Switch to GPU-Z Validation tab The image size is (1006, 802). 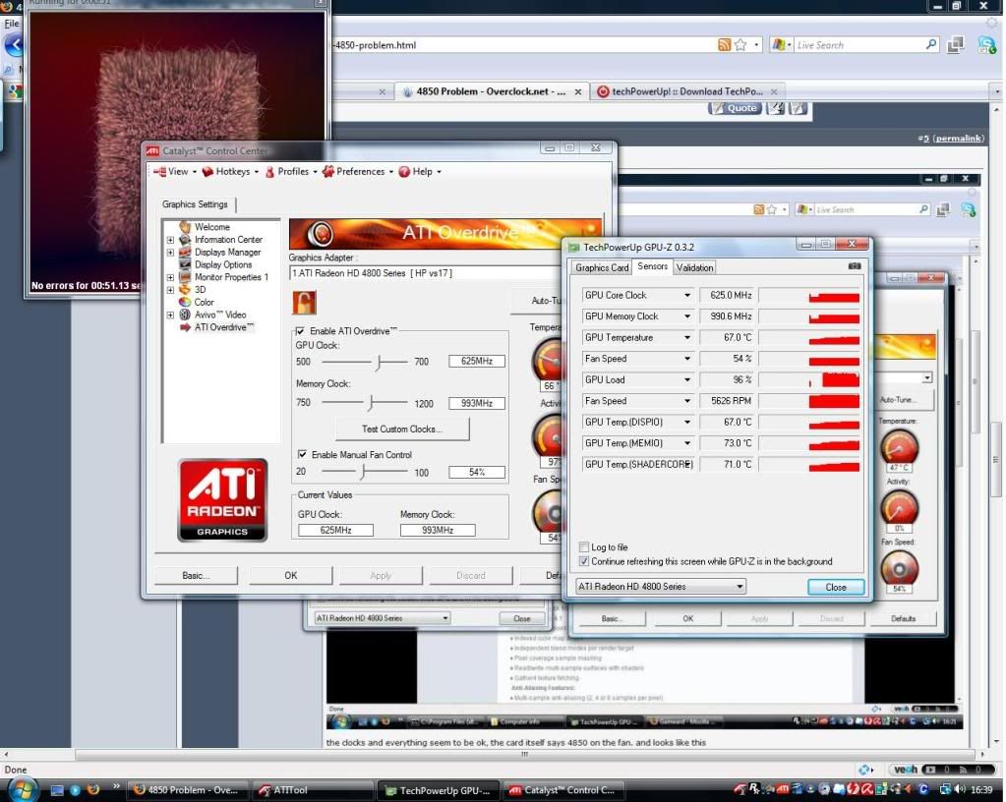694,267
